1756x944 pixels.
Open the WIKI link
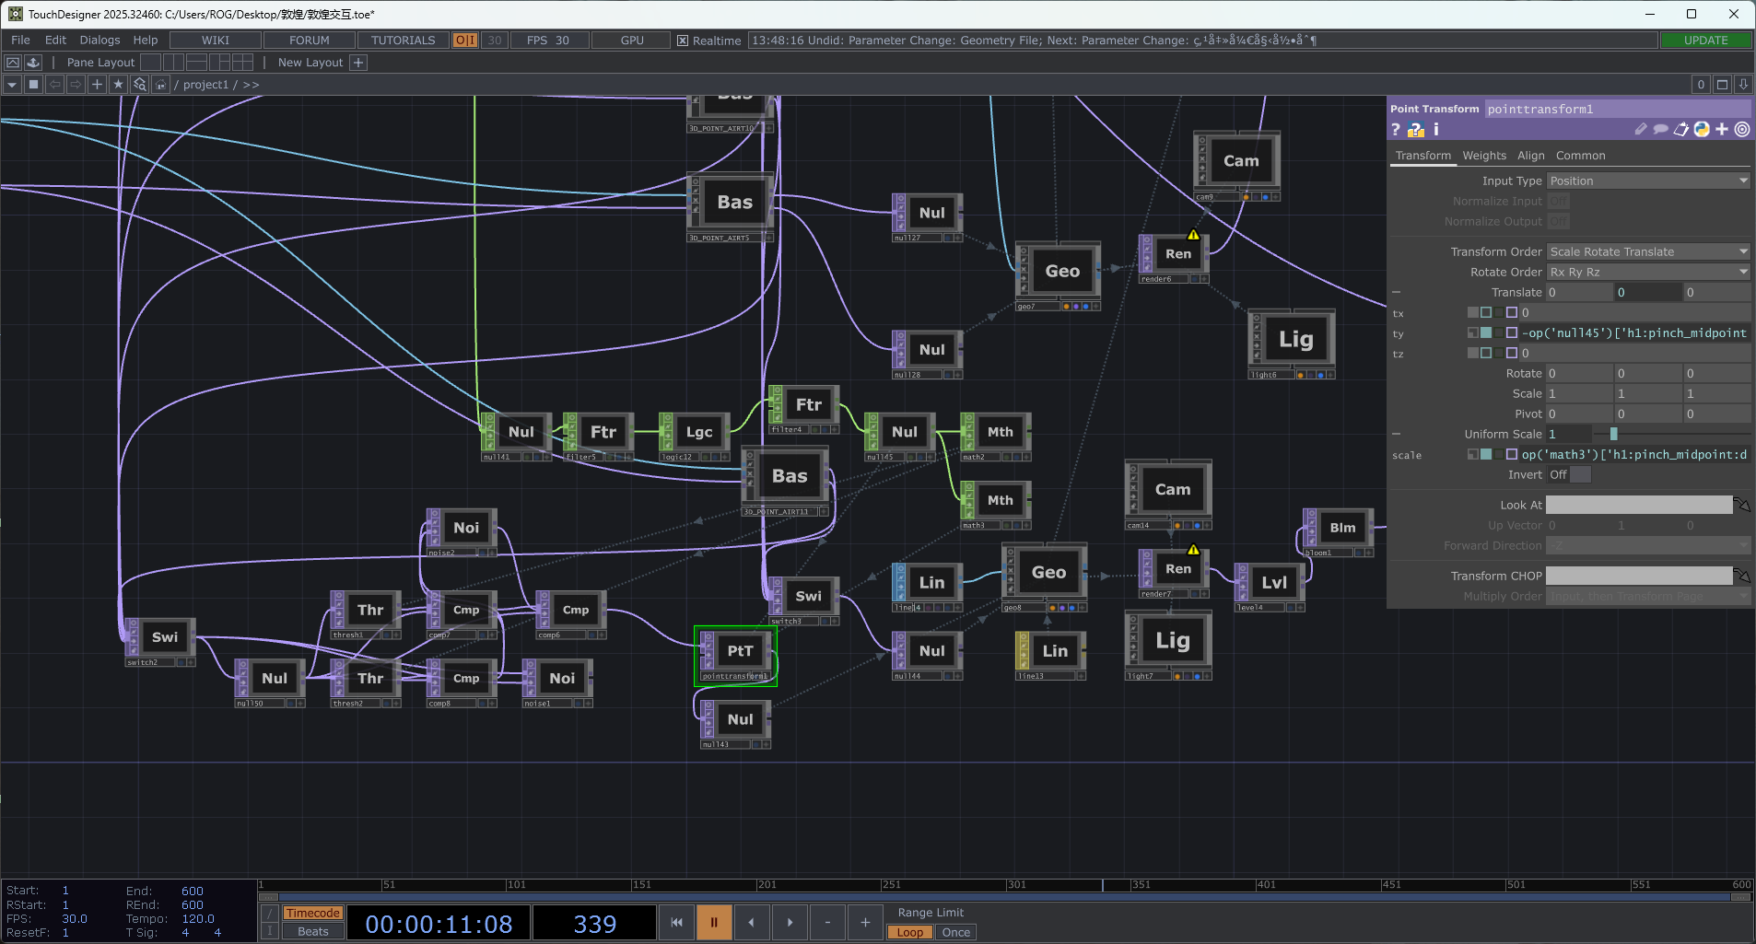point(216,41)
